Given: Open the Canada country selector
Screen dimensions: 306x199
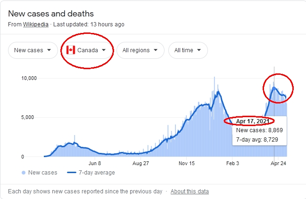Looking at the screenshot, I should coord(86,50).
